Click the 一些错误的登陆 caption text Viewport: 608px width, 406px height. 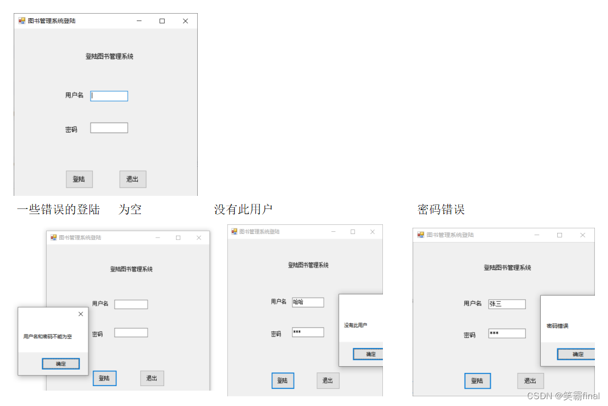coord(59,210)
